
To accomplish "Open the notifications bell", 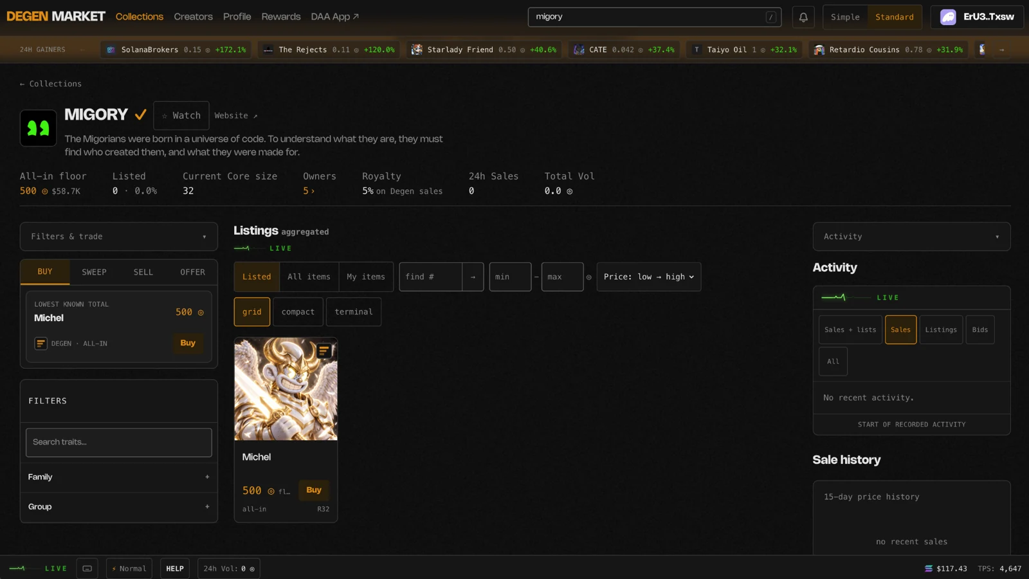I will tap(803, 17).
